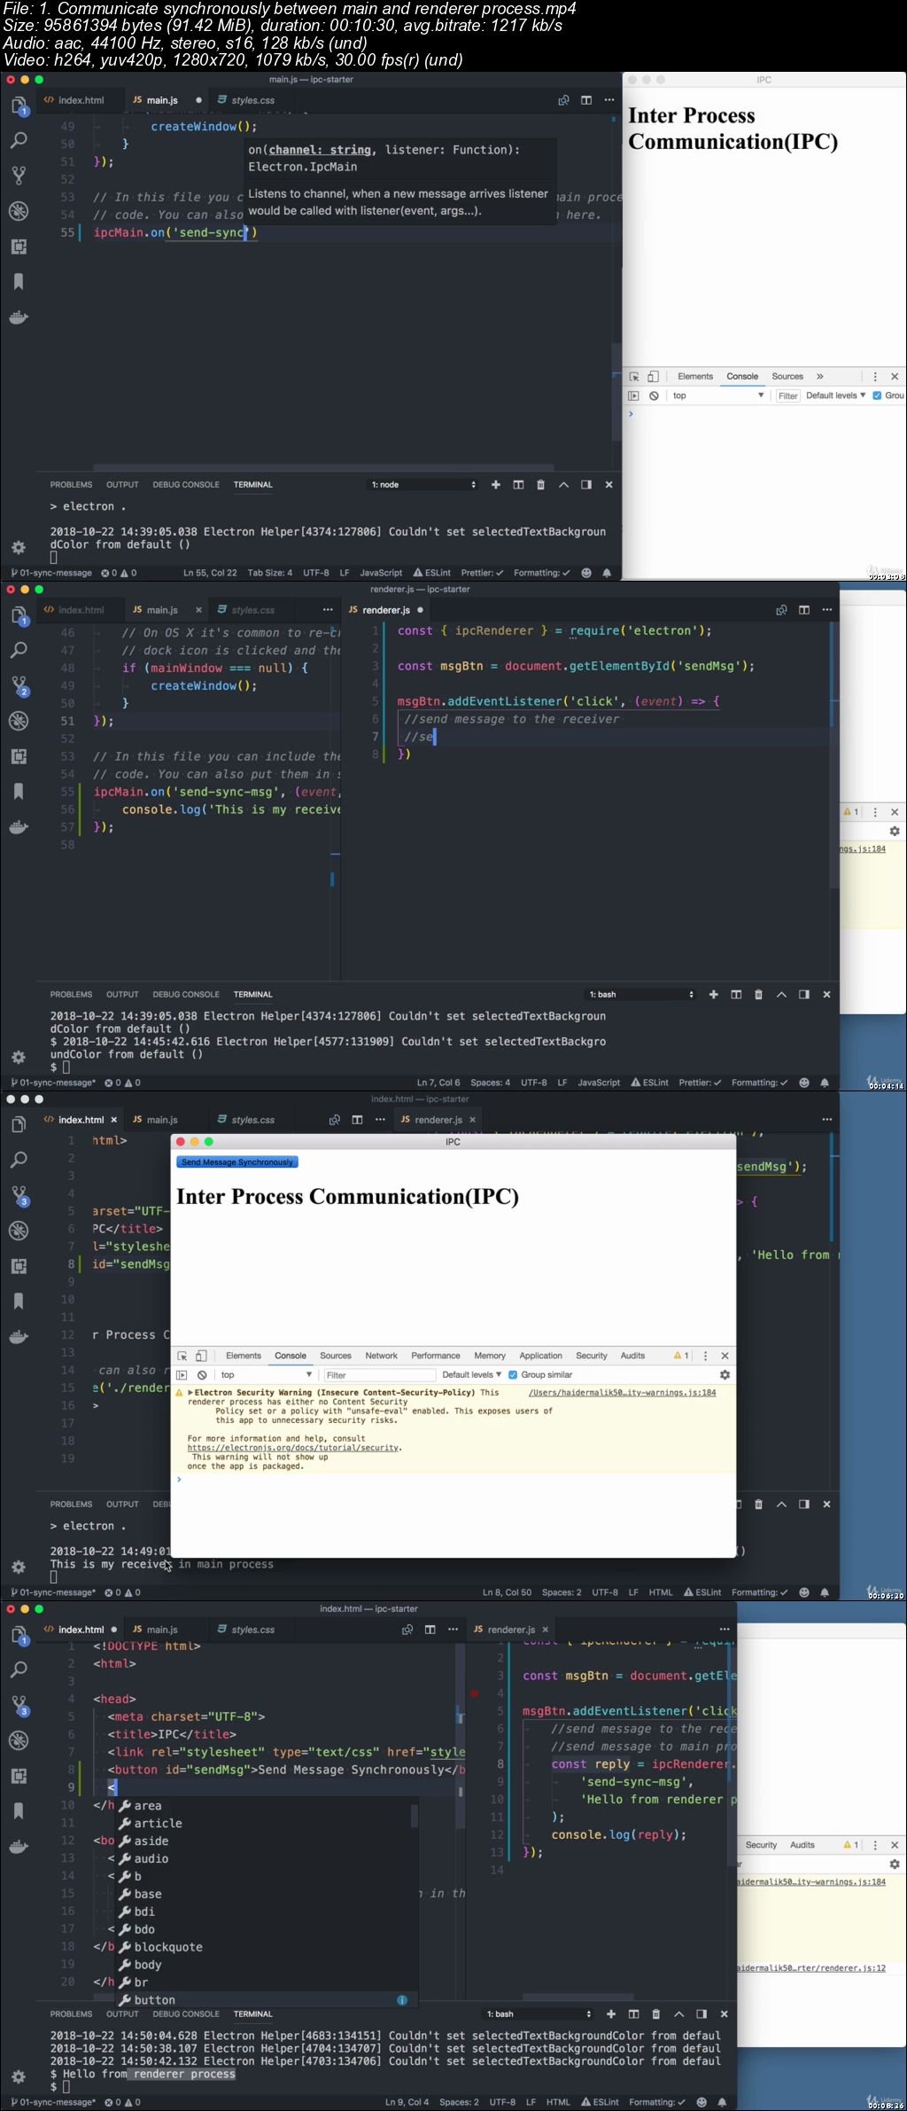Open Explorer icon in main.js — ipc-starter window
Image resolution: width=907 pixels, height=2111 pixels.
pos(19,106)
